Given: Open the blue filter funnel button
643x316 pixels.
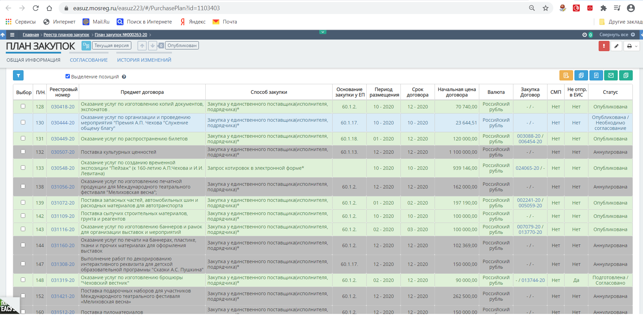Looking at the screenshot, I should tap(18, 76).
